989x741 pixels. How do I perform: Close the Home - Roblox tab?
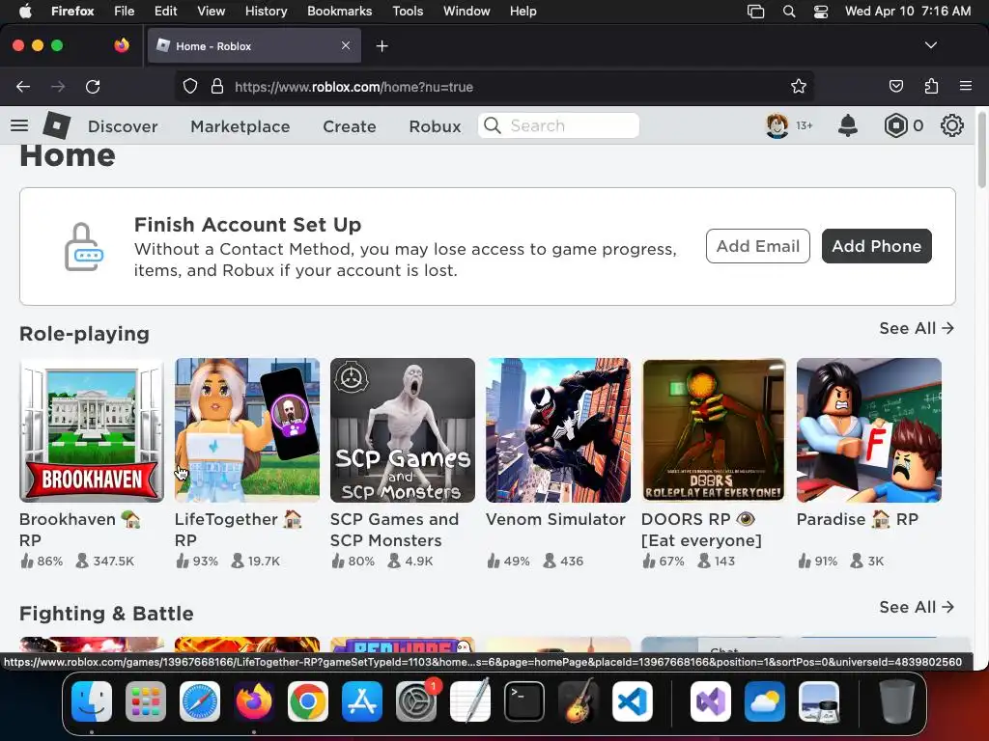coord(346,45)
